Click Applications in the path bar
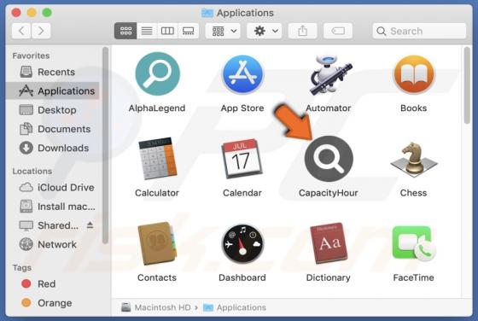The image size is (478, 321). [x=235, y=307]
